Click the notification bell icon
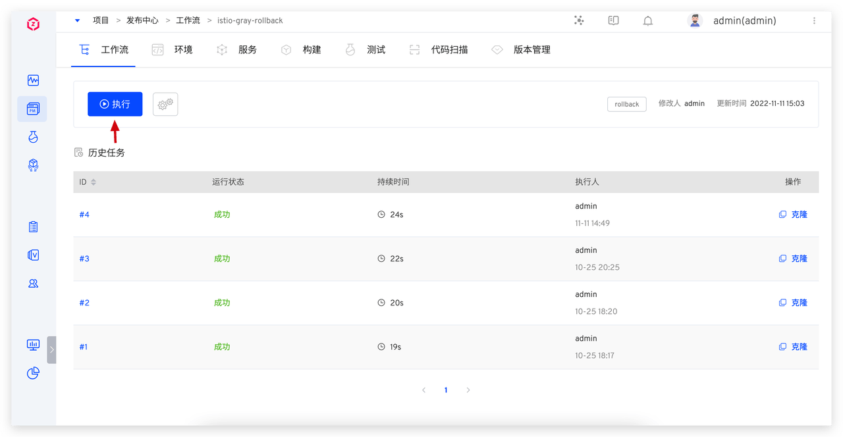 coord(647,21)
